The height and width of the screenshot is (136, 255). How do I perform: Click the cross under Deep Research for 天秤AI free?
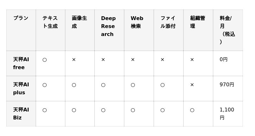tap(103, 60)
